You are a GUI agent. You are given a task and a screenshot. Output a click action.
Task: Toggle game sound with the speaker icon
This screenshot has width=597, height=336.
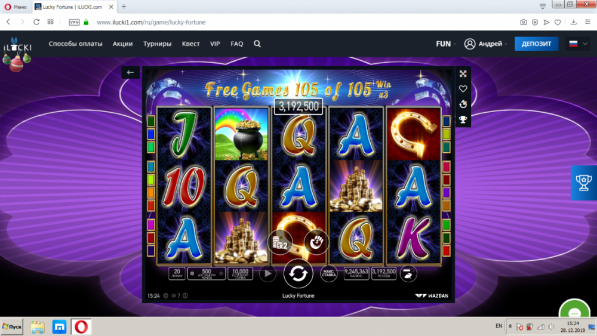pyautogui.click(x=173, y=295)
